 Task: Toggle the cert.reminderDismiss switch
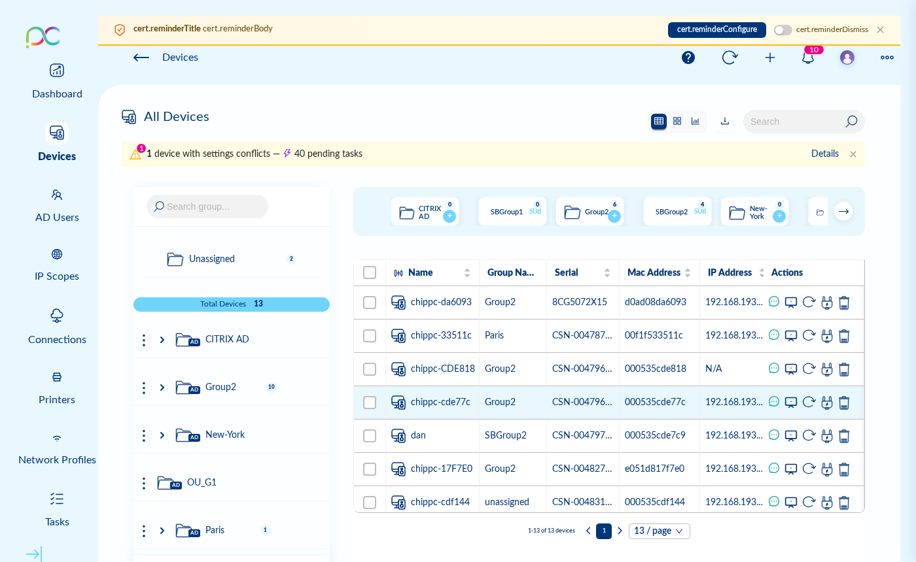click(783, 30)
